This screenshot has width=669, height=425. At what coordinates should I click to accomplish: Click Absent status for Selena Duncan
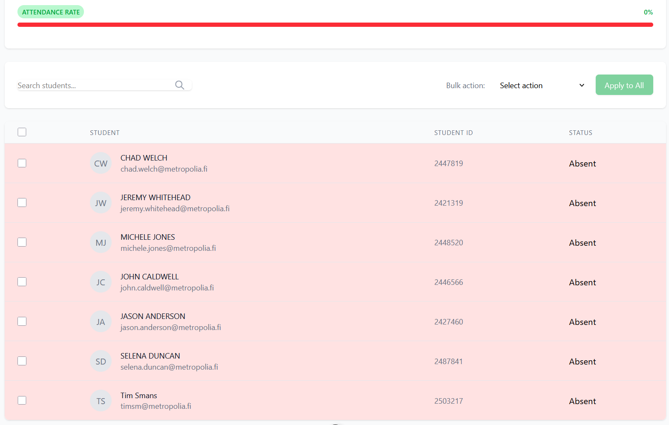582,362
